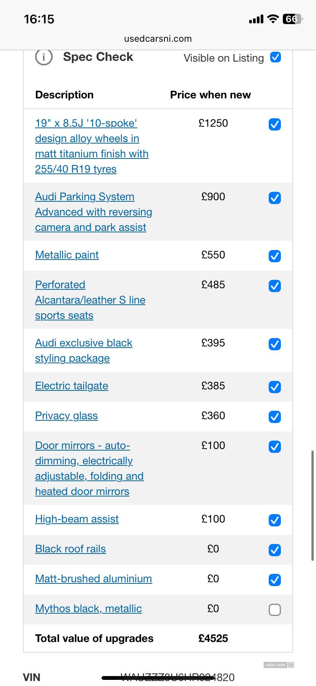The height and width of the screenshot is (686, 316).
Task: Toggle the Privacy glass checkbox
Action: [x=275, y=416]
